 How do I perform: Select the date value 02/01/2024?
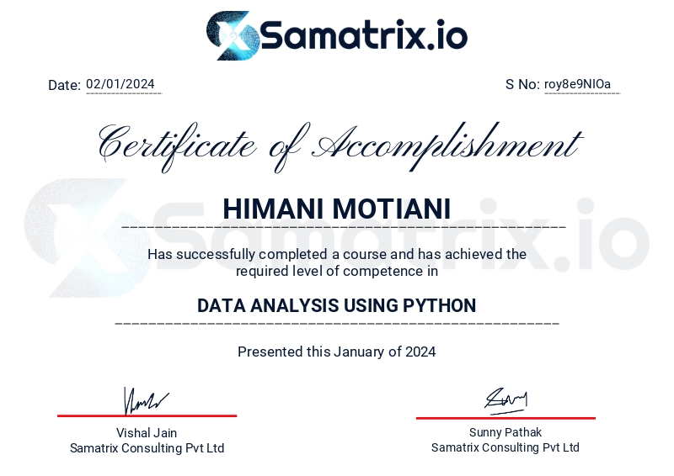[x=120, y=84]
